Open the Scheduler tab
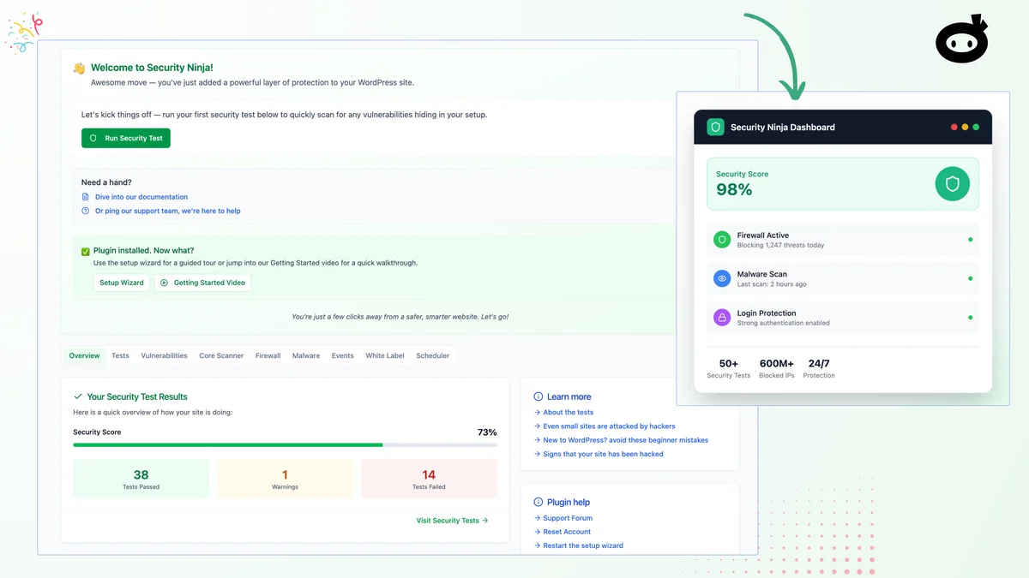Image resolution: width=1029 pixels, height=578 pixels. click(x=433, y=355)
